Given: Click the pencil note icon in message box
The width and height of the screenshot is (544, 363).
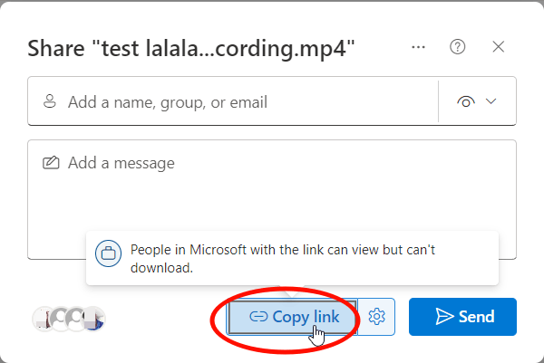Looking at the screenshot, I should click(x=51, y=162).
